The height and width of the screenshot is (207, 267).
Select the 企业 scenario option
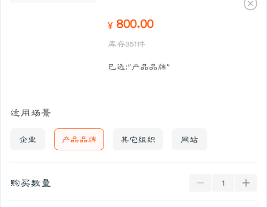(x=27, y=139)
